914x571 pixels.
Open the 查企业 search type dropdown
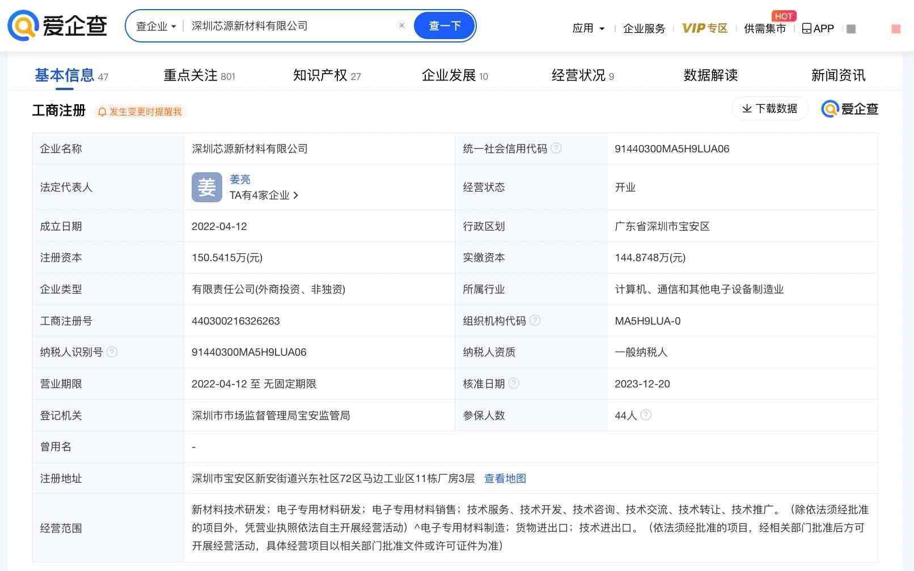[x=156, y=26]
